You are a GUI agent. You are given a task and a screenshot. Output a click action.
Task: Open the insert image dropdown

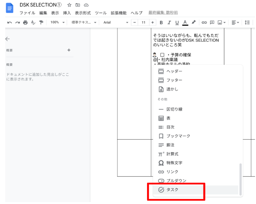[222, 22]
